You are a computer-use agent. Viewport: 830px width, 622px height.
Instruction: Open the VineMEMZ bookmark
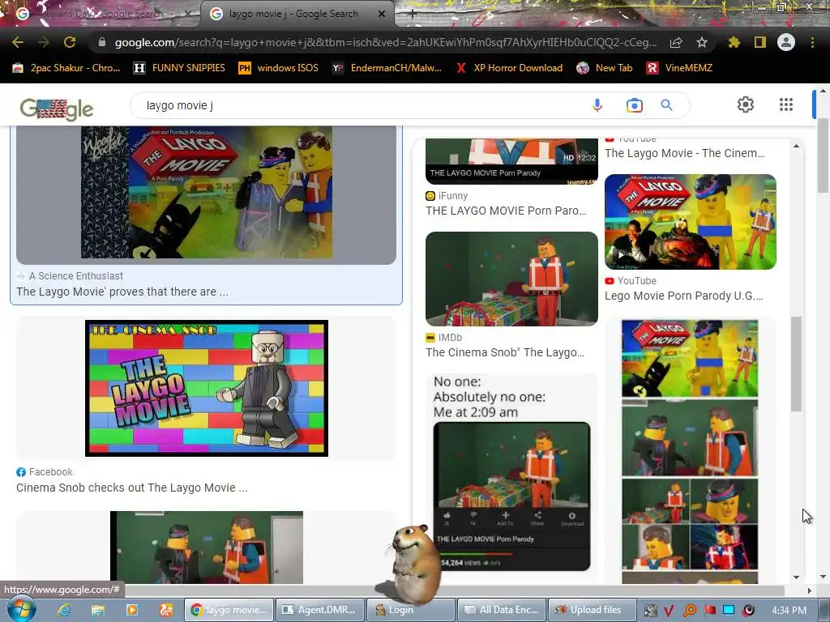click(x=680, y=68)
